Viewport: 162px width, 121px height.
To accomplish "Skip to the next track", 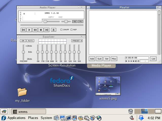I will pyautogui.click(x=47, y=30).
